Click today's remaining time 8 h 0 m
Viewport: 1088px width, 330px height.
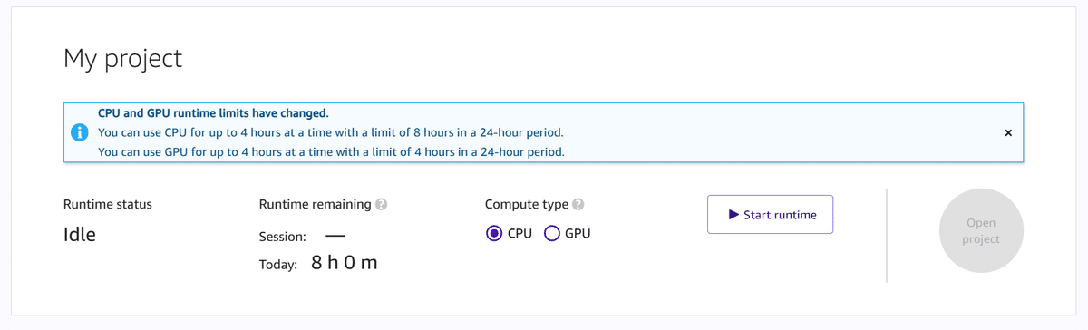click(344, 263)
